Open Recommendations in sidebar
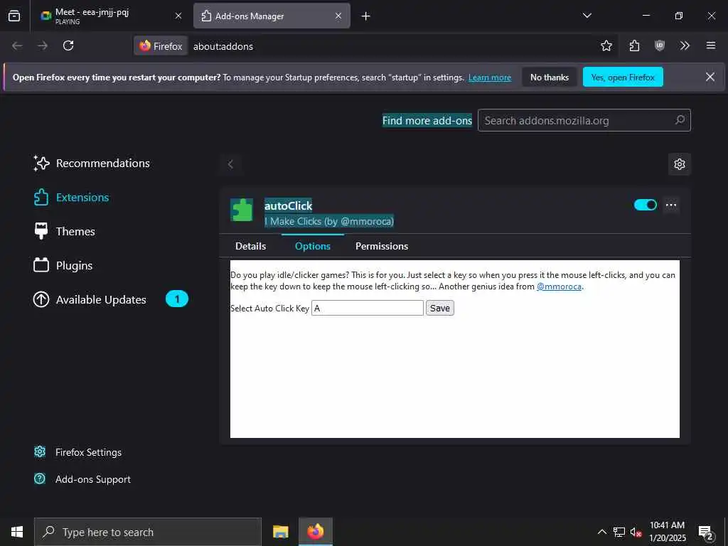Image resolution: width=728 pixels, height=546 pixels. [x=92, y=163]
